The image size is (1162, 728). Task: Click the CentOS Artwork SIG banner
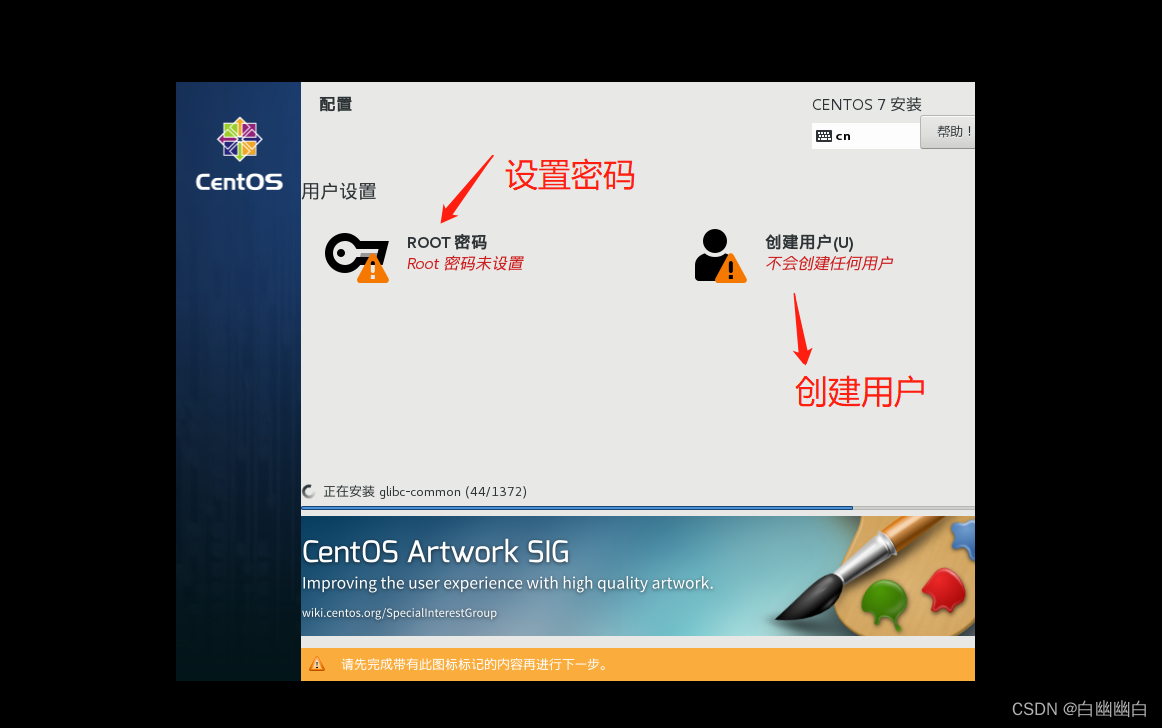pyautogui.click(x=637, y=576)
